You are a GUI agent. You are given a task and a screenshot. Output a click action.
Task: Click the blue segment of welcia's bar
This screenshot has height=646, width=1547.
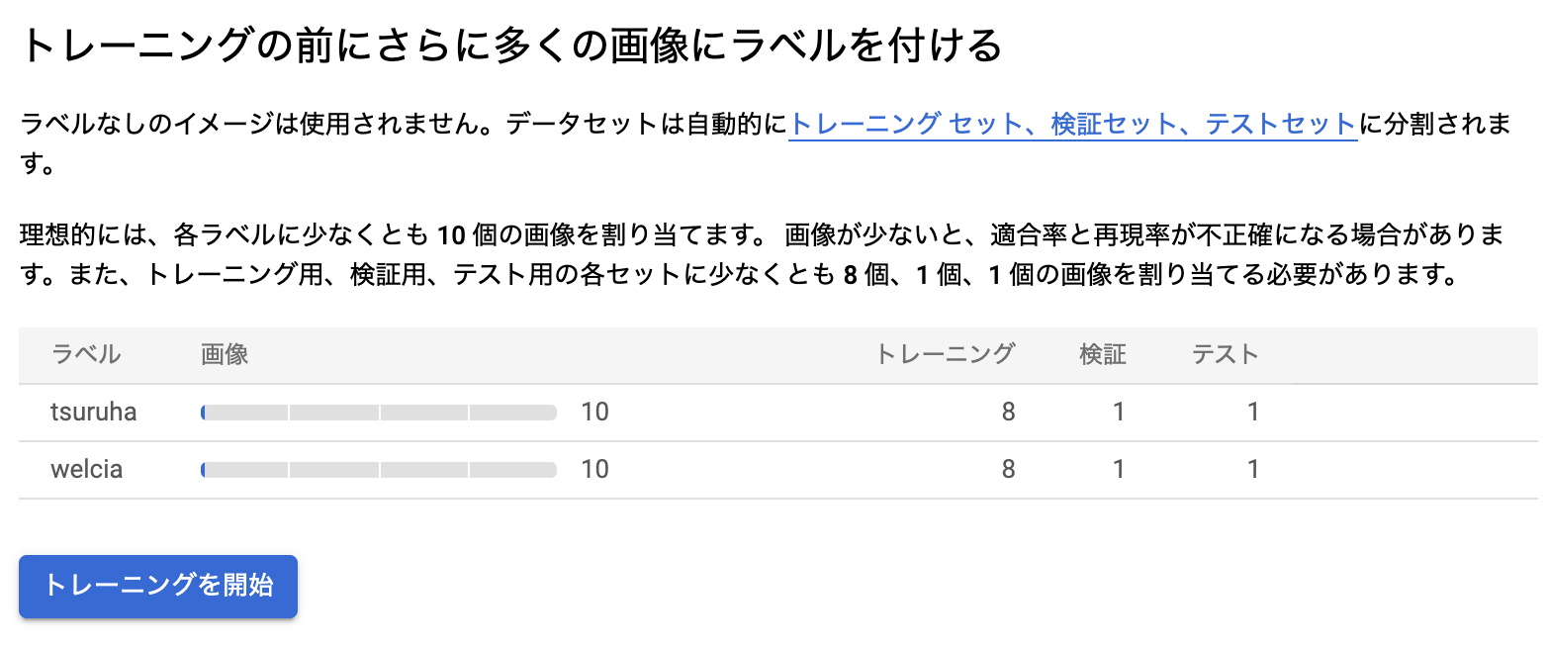[x=205, y=469]
